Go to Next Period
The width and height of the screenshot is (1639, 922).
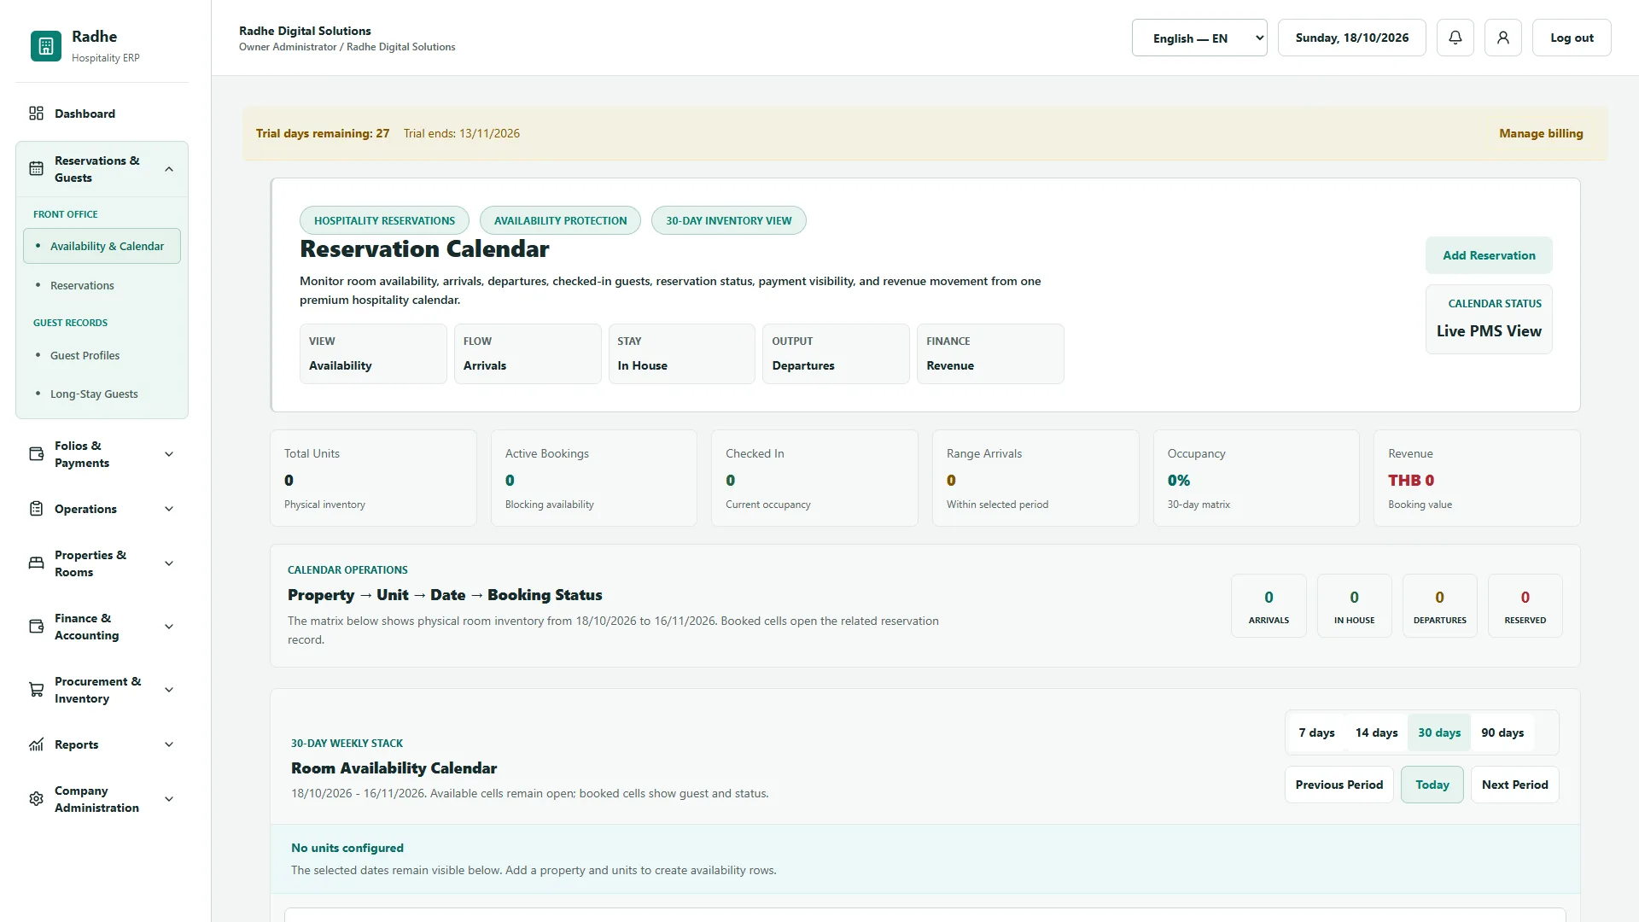click(1514, 785)
